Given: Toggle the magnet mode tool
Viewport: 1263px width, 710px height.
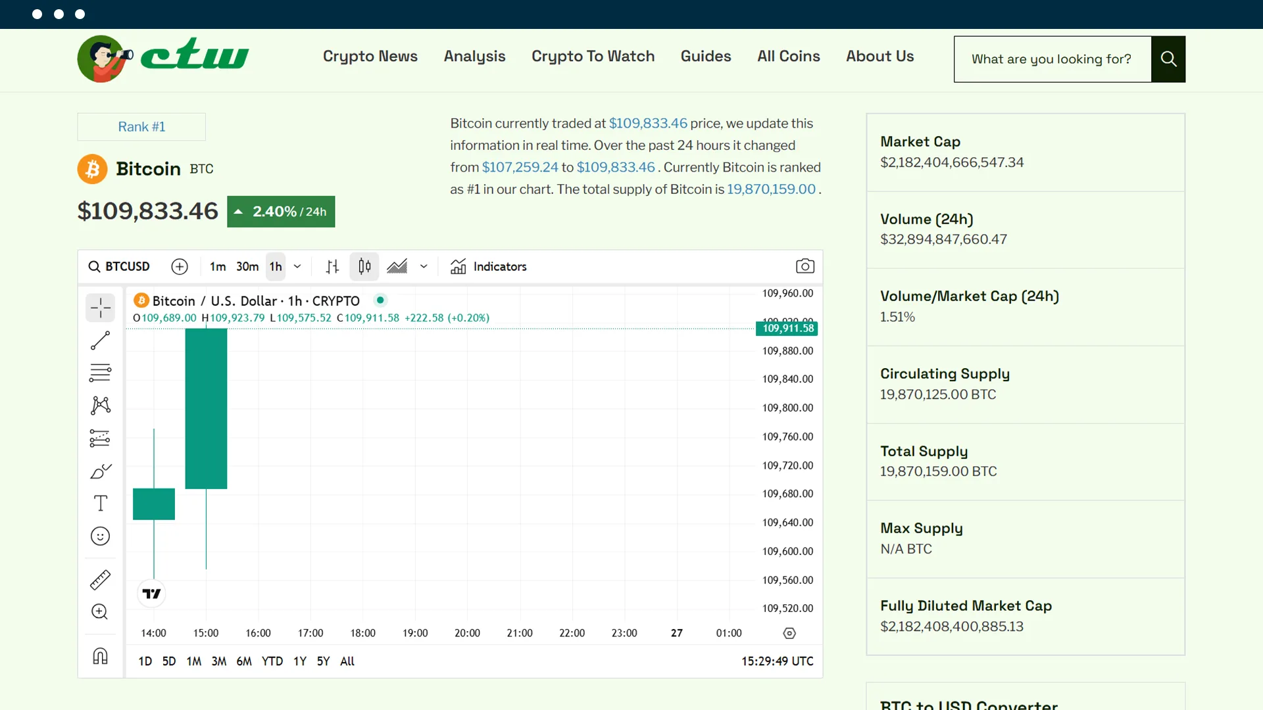Looking at the screenshot, I should coord(100,656).
